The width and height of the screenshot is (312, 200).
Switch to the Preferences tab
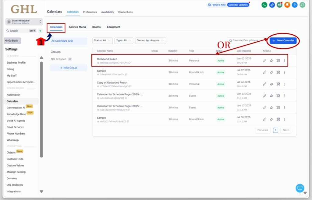click(x=90, y=12)
